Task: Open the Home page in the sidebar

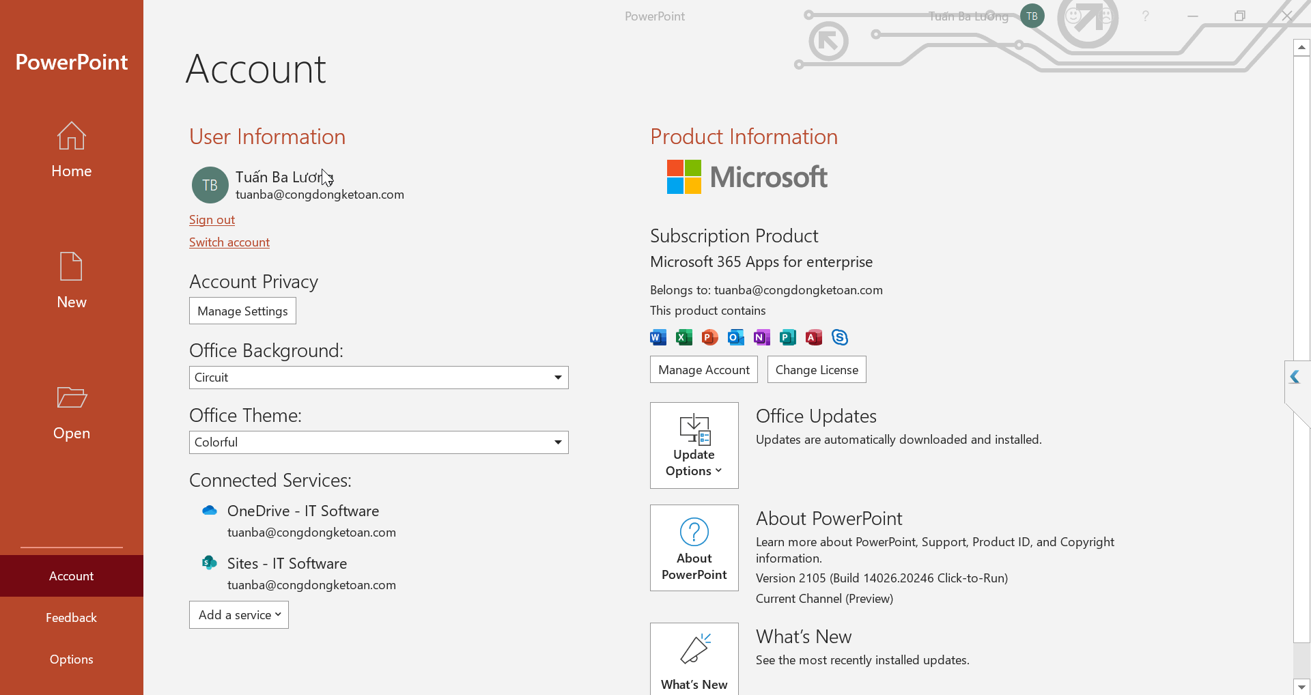Action: click(x=71, y=150)
